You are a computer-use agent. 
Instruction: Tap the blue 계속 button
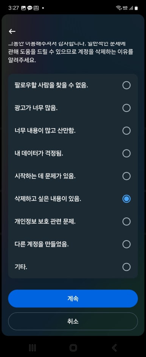73,298
